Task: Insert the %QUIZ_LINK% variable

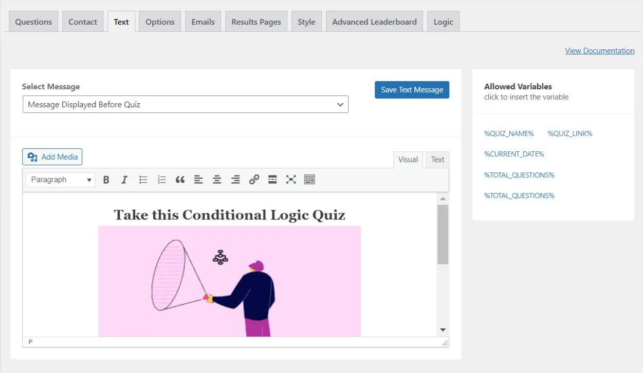Action: [x=570, y=133]
